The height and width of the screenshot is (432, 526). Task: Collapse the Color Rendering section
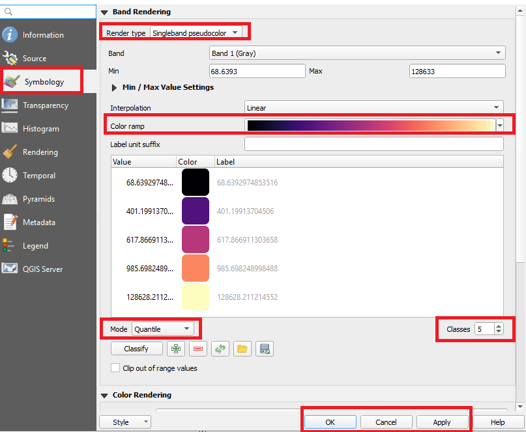[x=104, y=396]
